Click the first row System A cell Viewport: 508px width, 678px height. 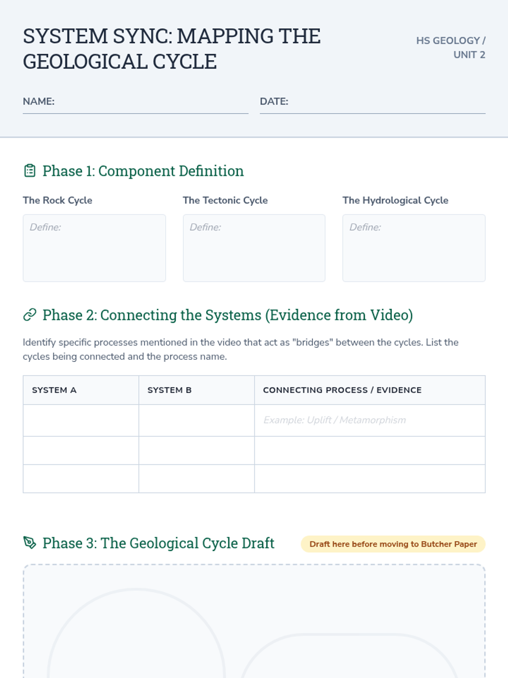click(81, 420)
